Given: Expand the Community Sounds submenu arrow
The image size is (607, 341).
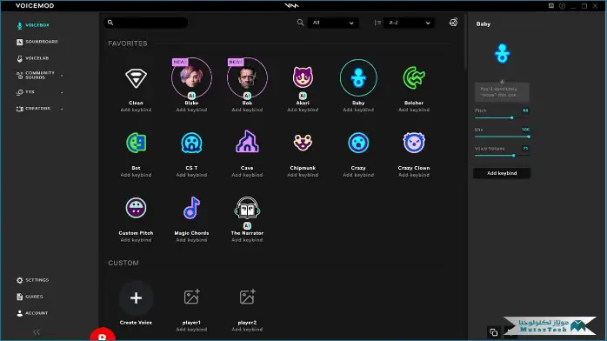Looking at the screenshot, I should point(62,75).
